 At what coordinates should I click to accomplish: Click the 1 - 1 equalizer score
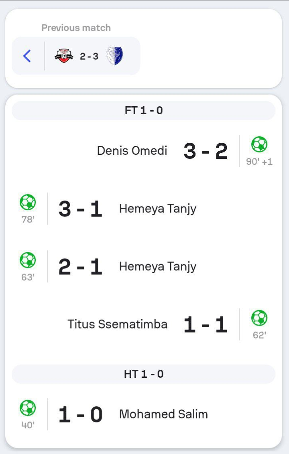(206, 325)
